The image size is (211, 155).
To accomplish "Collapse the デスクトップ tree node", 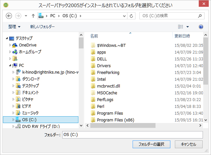I will [x=7, y=38].
